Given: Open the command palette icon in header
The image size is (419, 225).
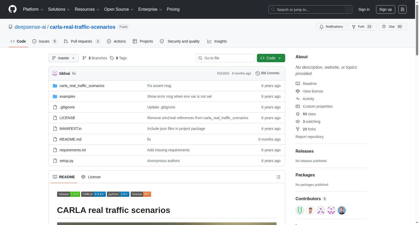Looking at the screenshot, I should (403, 9).
